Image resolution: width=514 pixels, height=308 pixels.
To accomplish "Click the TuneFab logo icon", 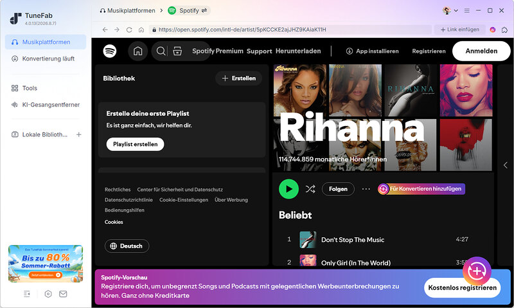I will tap(15, 19).
